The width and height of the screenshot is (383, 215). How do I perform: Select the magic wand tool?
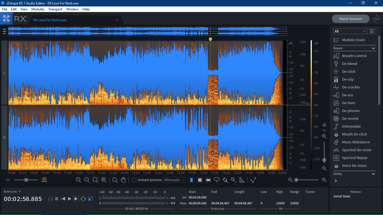pyautogui.click(x=233, y=180)
